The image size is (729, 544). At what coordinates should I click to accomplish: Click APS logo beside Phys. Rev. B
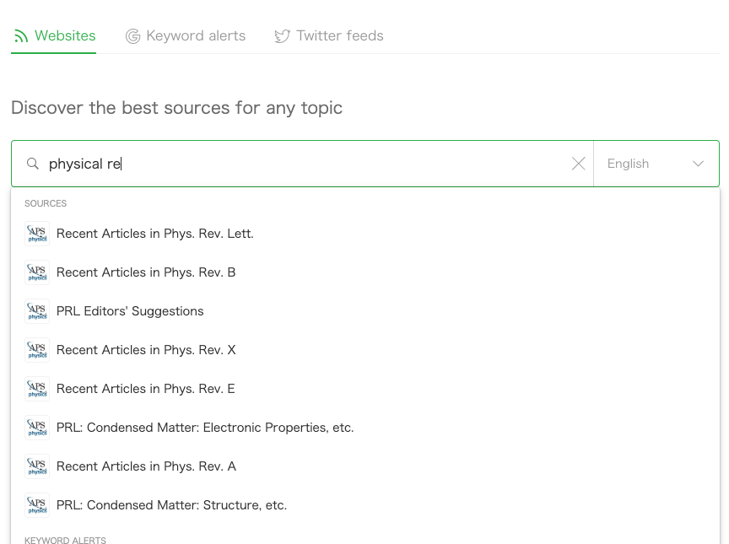(x=37, y=272)
